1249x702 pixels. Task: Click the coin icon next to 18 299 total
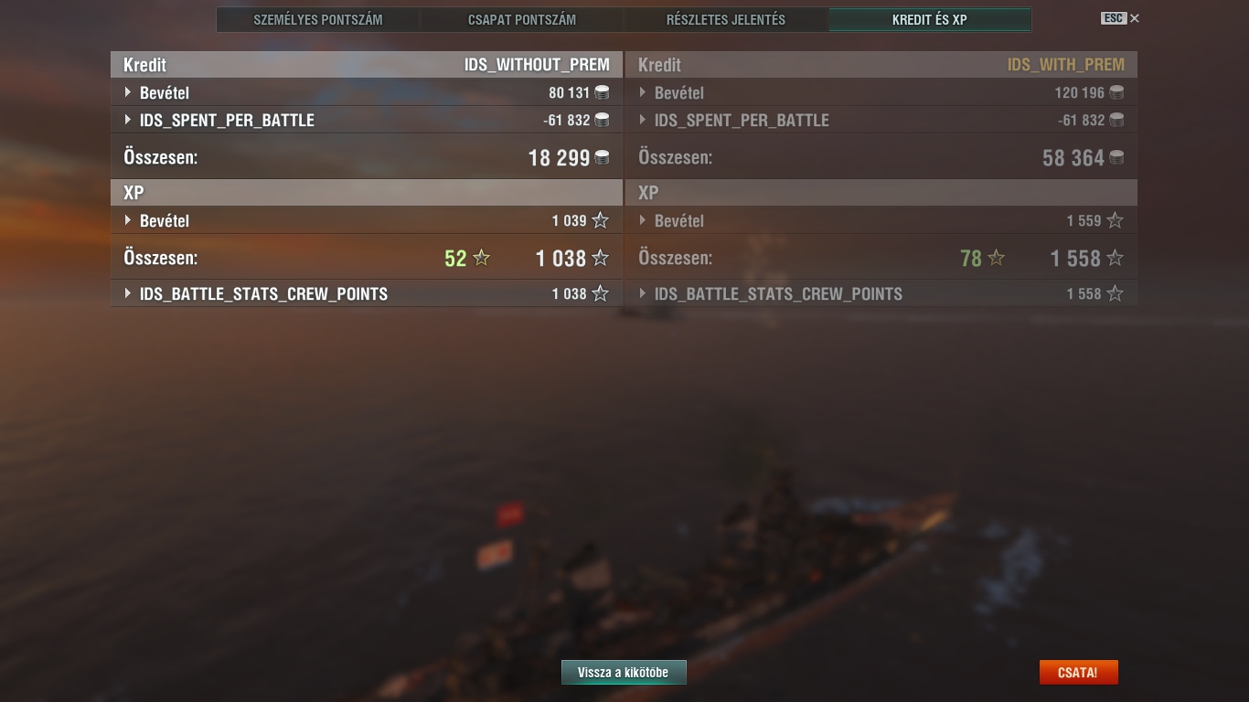[602, 157]
